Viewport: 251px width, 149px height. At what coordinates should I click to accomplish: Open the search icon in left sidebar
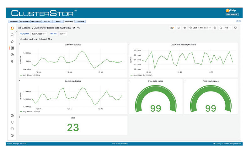pos(12,35)
